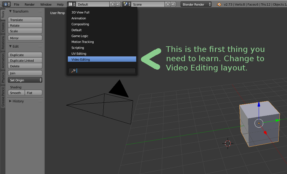Click the Scene name field
The height and width of the screenshot is (174, 287).
pyautogui.click(x=148, y=4)
